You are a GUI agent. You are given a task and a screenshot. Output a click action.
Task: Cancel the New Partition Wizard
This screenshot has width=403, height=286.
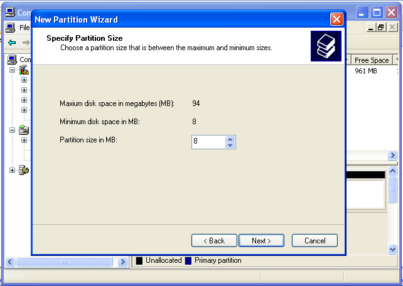pos(314,241)
